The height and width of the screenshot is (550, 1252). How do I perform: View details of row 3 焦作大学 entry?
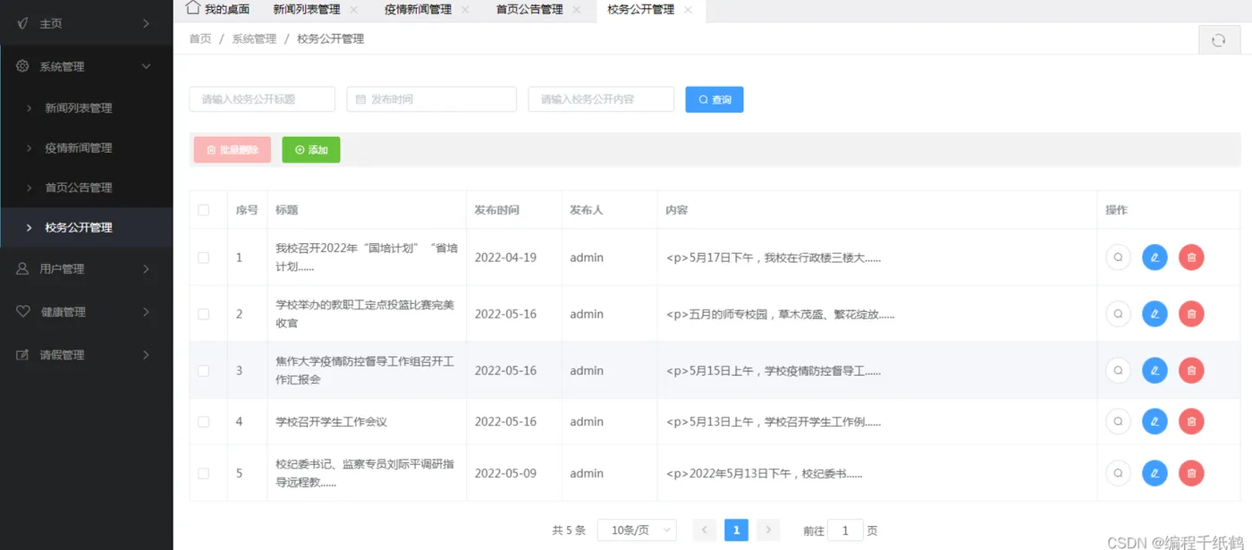1118,370
